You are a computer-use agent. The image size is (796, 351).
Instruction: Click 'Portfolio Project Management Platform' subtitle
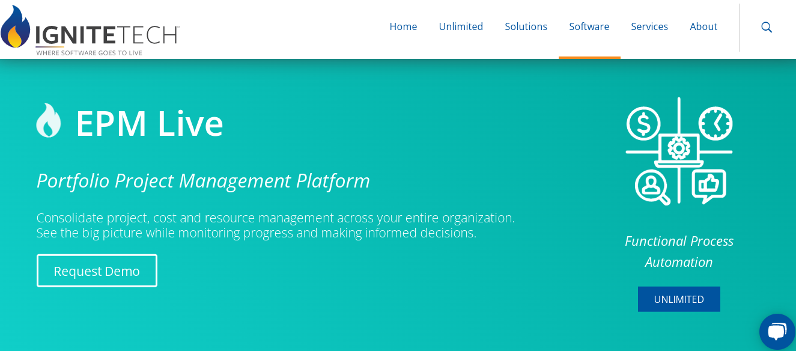[203, 180]
